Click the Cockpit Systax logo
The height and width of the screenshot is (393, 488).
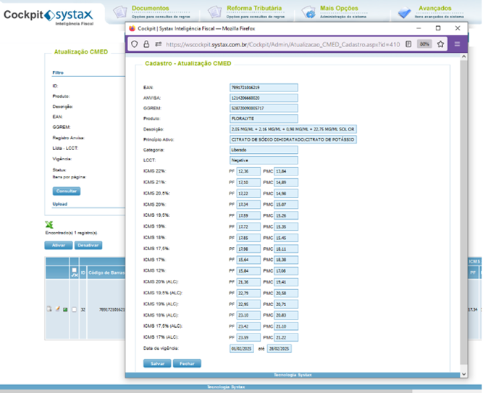coord(49,16)
